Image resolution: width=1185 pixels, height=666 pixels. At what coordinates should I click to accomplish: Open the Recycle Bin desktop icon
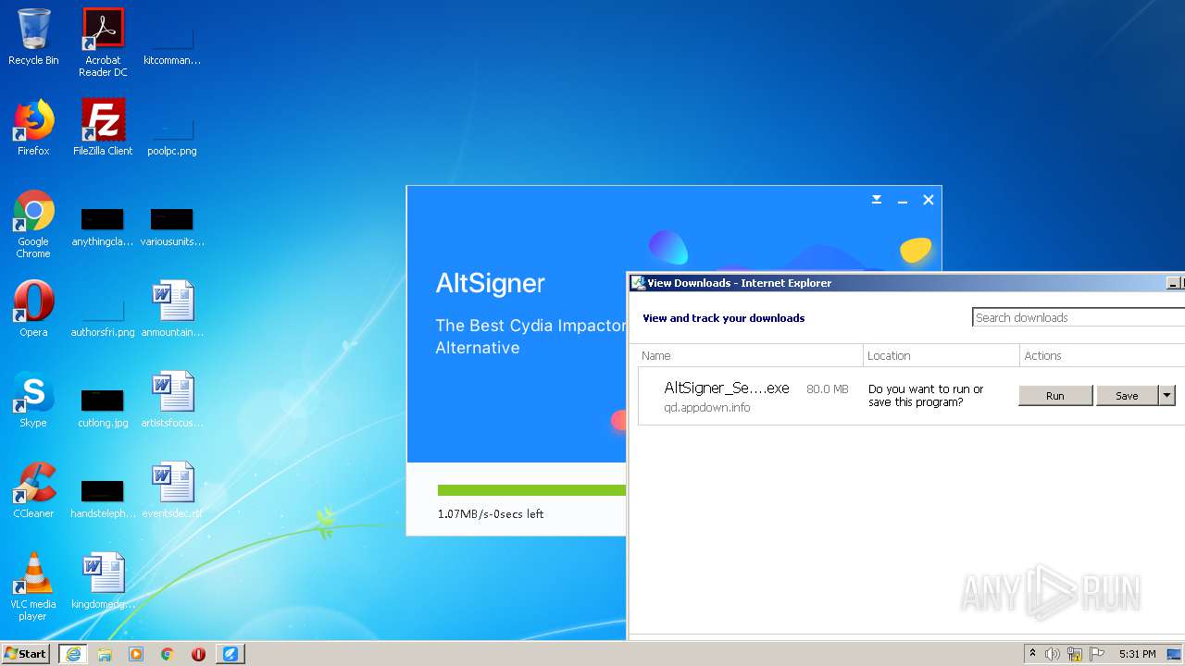33,37
